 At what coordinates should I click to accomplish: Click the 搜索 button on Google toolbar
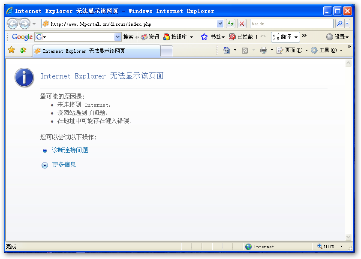tap(128, 37)
